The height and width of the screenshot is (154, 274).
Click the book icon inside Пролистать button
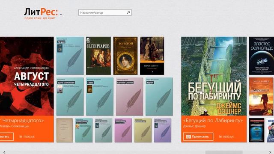click(x=188, y=136)
